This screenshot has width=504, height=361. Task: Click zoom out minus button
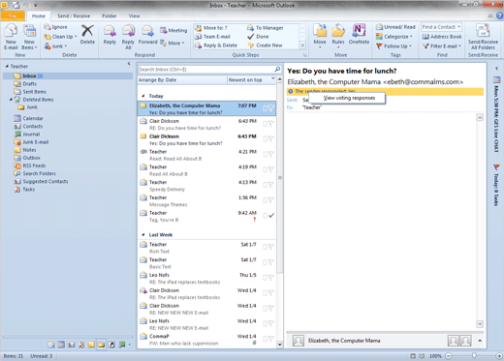[x=449, y=356]
